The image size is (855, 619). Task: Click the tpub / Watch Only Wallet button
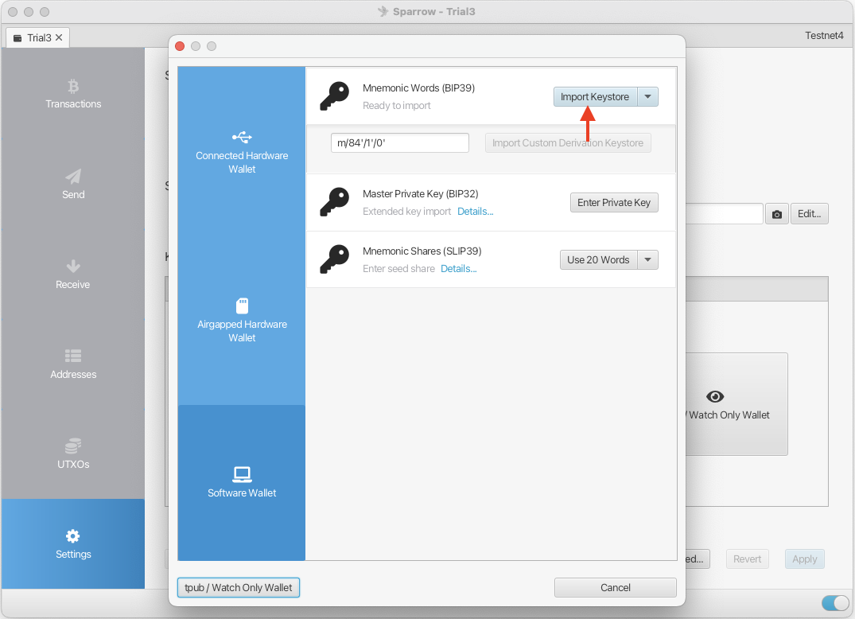[239, 587]
